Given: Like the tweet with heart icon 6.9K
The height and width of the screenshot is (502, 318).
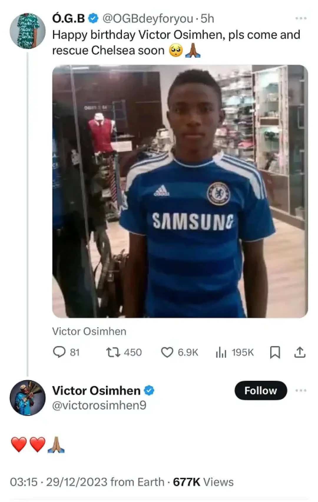Looking at the screenshot, I should click(167, 352).
